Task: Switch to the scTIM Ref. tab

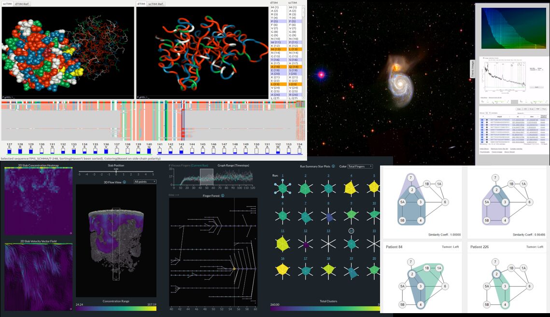Action: (156, 4)
